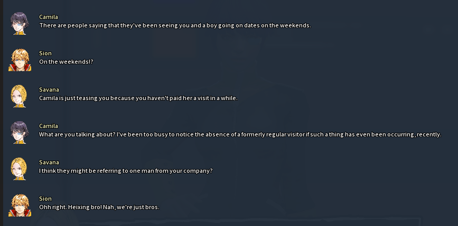Click Sion's portrait next to 'On the weekends!?'
The height and width of the screenshot is (226, 458).
(20, 60)
